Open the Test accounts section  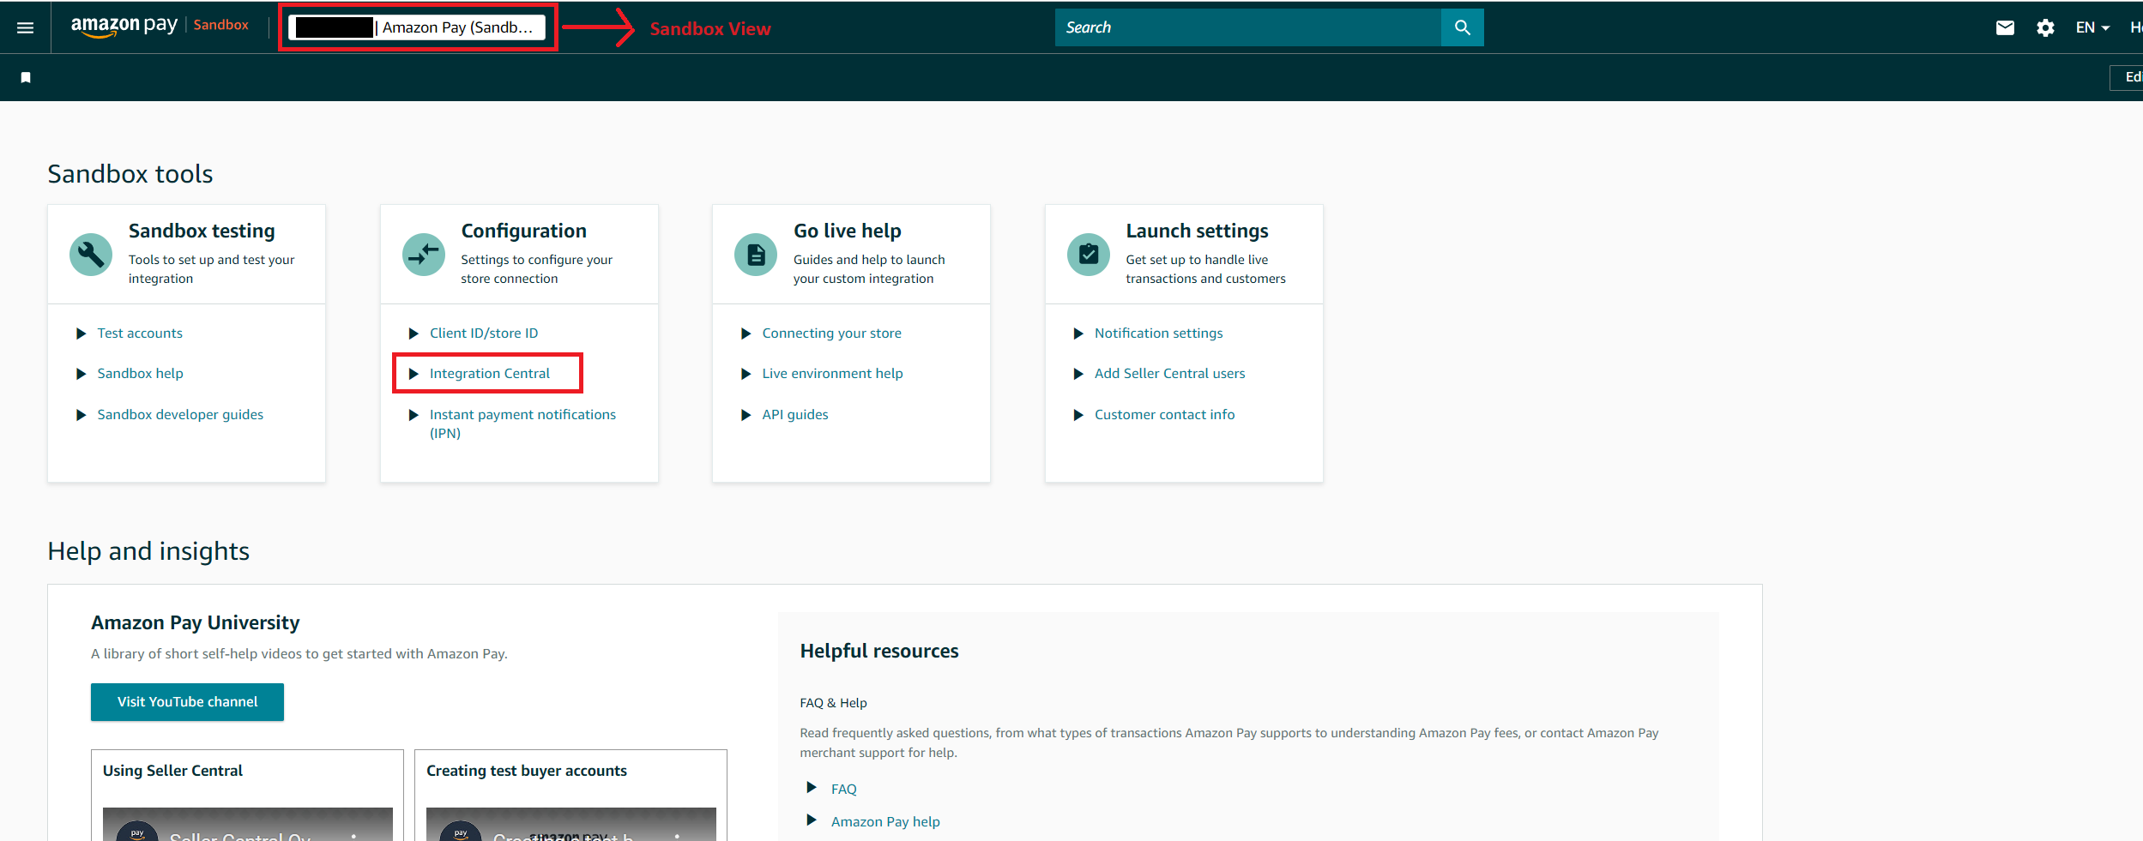(140, 333)
